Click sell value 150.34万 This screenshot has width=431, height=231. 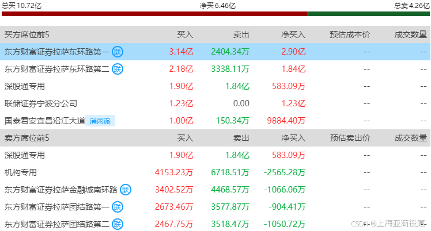coord(233,121)
